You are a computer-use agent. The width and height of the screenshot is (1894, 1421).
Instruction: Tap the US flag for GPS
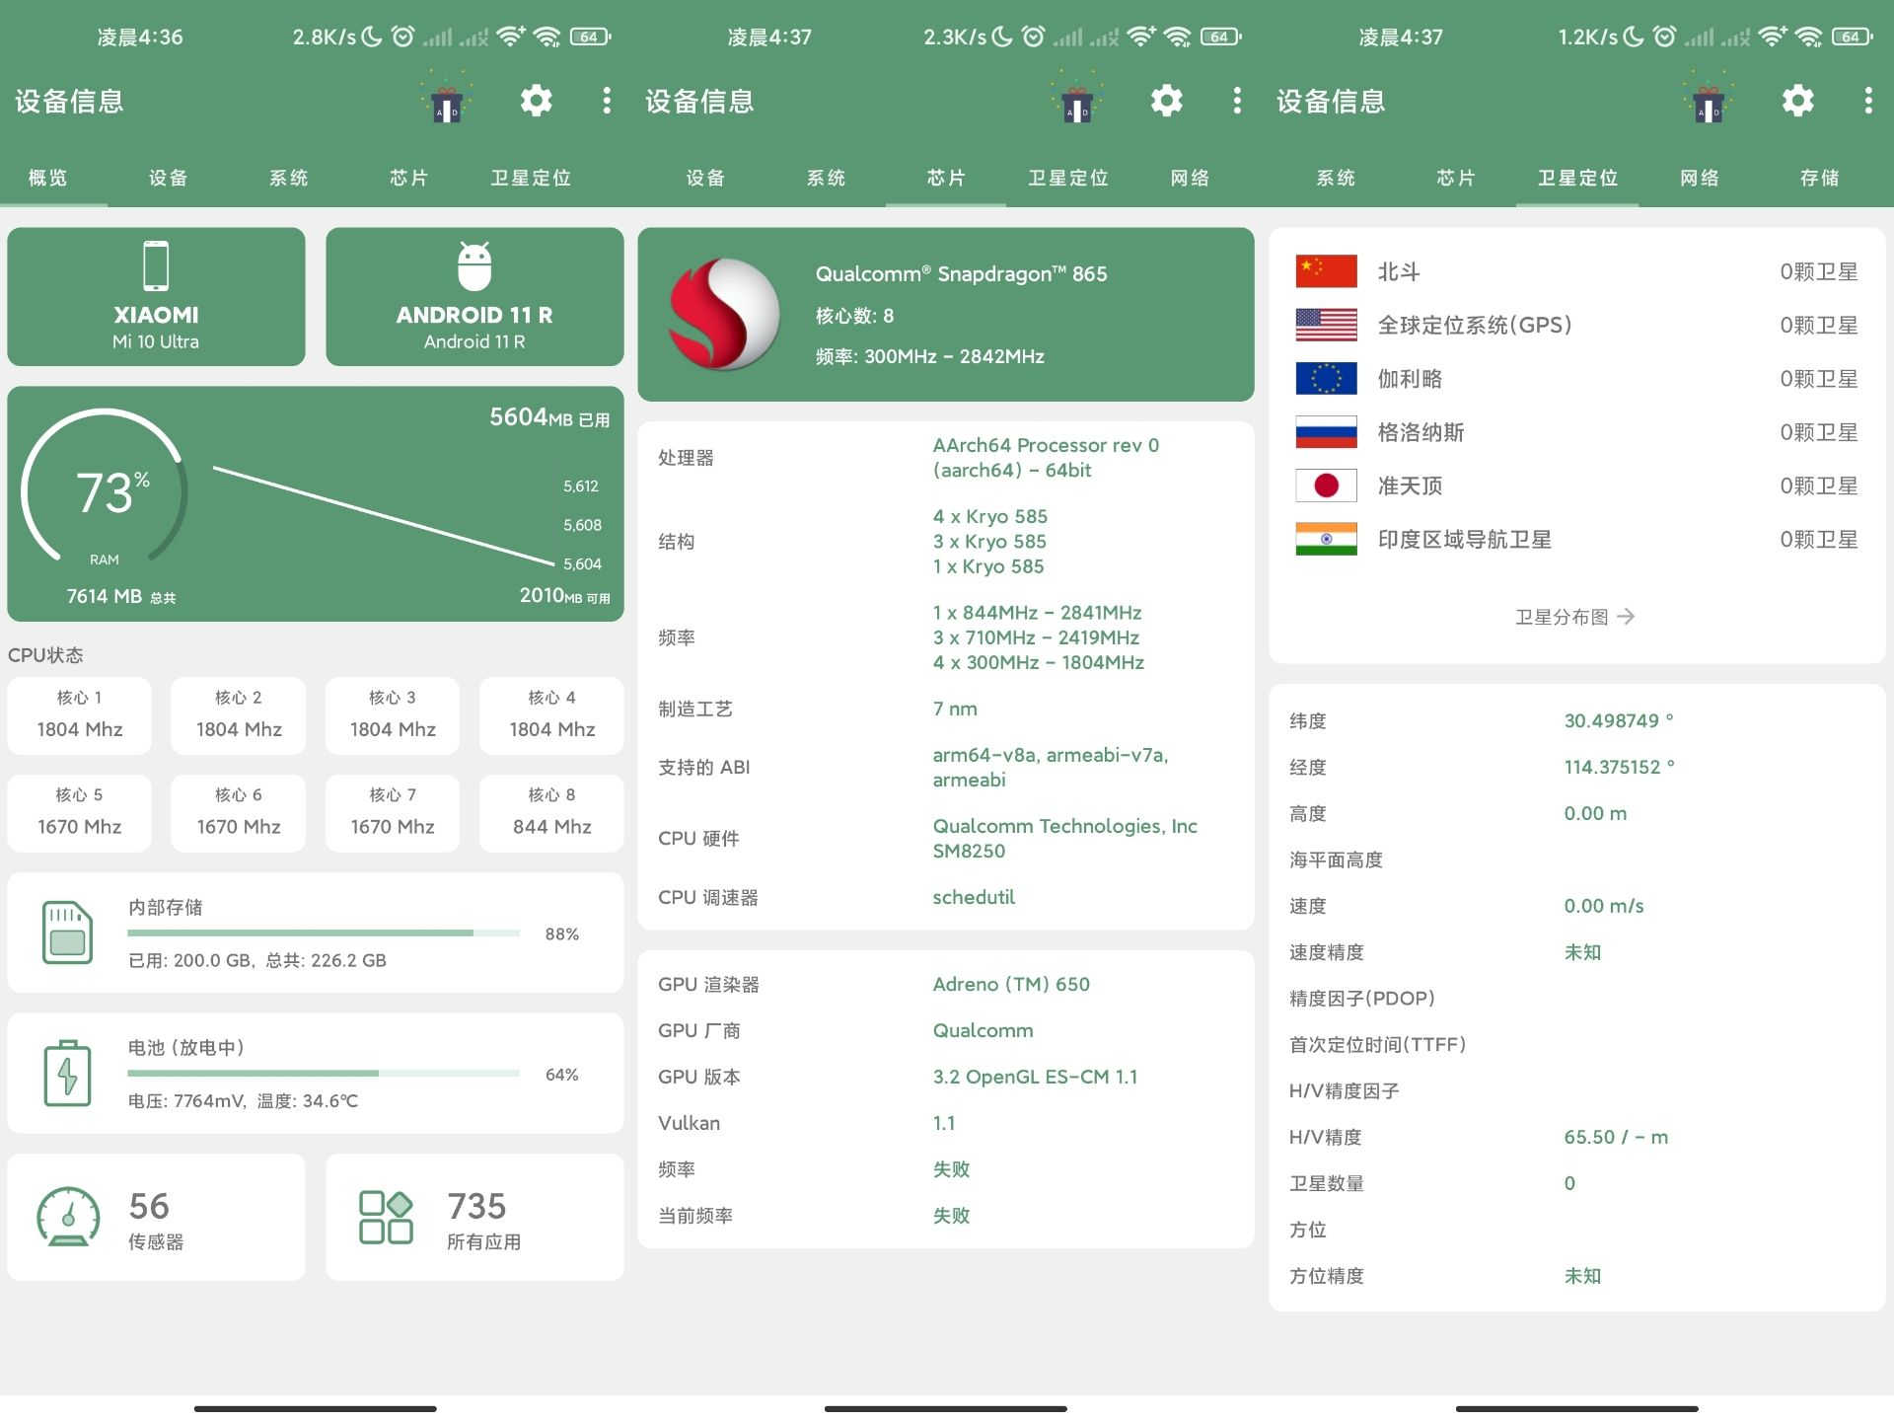(x=1326, y=325)
